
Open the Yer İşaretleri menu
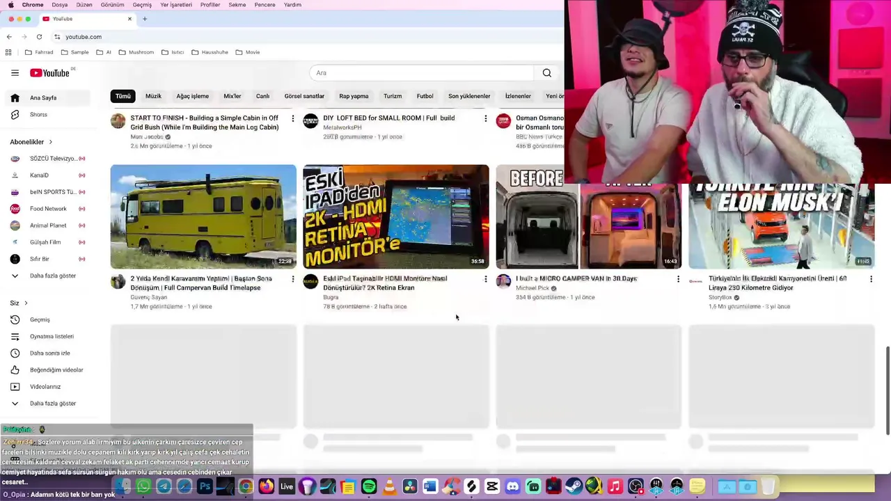click(176, 5)
